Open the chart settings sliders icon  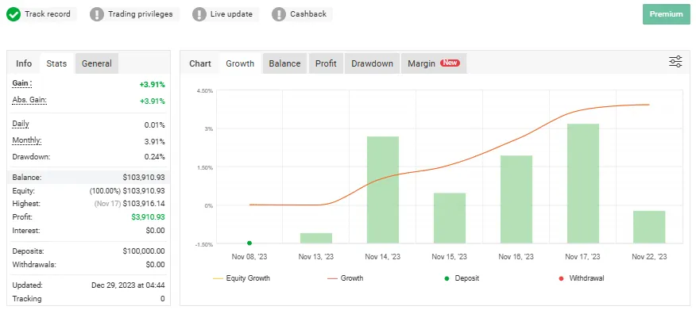pyautogui.click(x=675, y=62)
